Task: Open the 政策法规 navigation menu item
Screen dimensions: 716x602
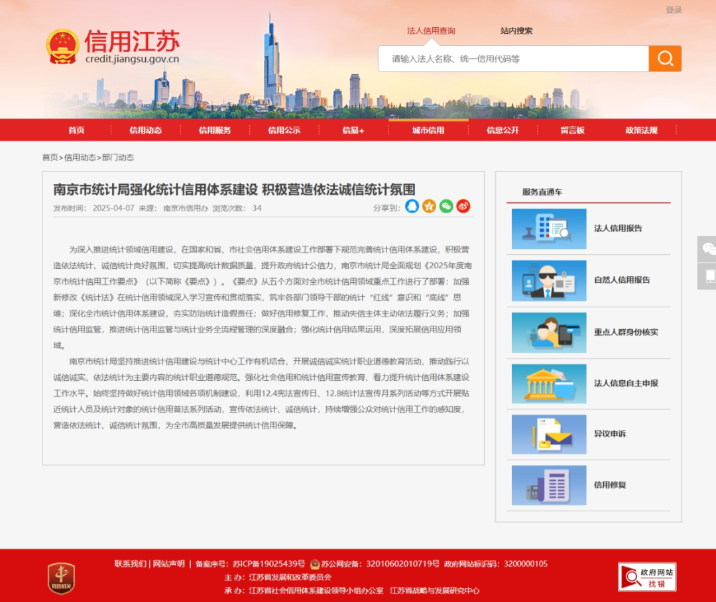Action: [641, 130]
